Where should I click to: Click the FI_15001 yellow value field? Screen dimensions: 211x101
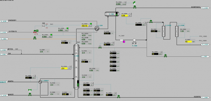click(x=188, y=42)
